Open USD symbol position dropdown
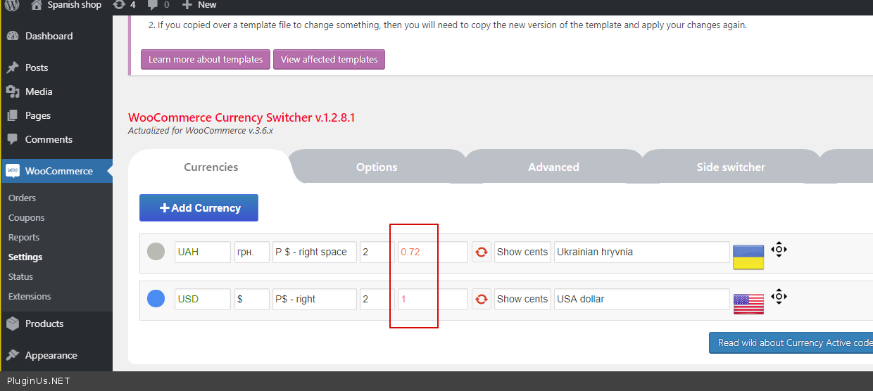This screenshot has width=873, height=391. tap(315, 299)
